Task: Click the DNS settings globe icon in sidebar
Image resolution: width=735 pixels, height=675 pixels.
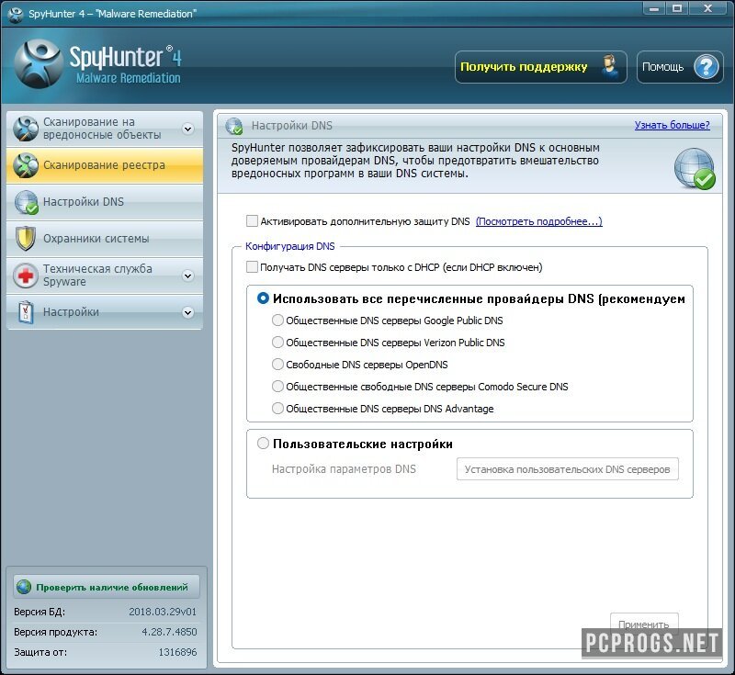Action: point(27,202)
